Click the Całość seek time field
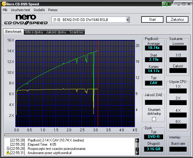Viewport: 193px width, 158px height. click(x=178, y=71)
